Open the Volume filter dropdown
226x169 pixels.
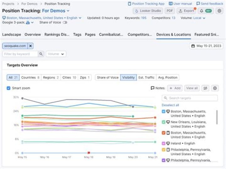tap(56, 54)
